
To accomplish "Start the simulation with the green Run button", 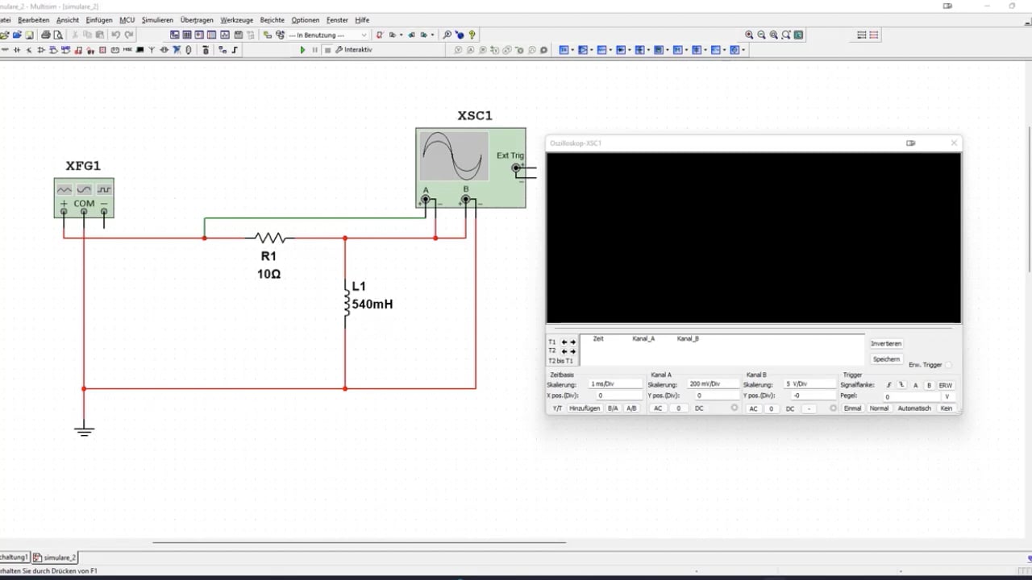I will click(302, 50).
